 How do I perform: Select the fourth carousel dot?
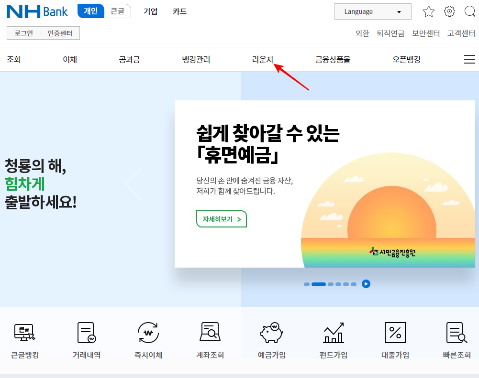pyautogui.click(x=338, y=284)
